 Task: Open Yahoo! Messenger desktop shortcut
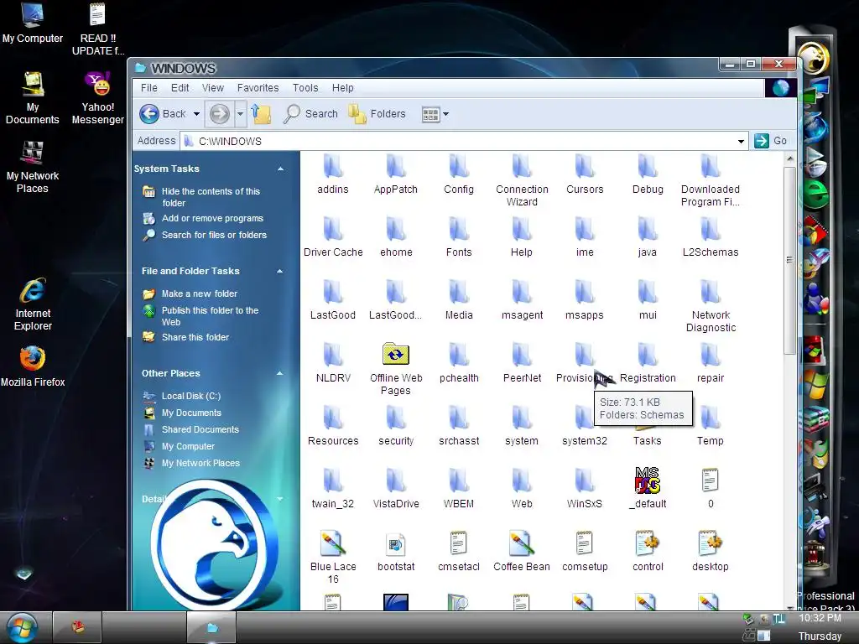pos(97,98)
